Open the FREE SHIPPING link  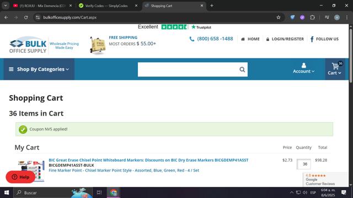[123, 37]
